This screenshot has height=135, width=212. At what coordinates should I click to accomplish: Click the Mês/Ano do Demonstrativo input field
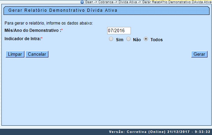coord(119,31)
